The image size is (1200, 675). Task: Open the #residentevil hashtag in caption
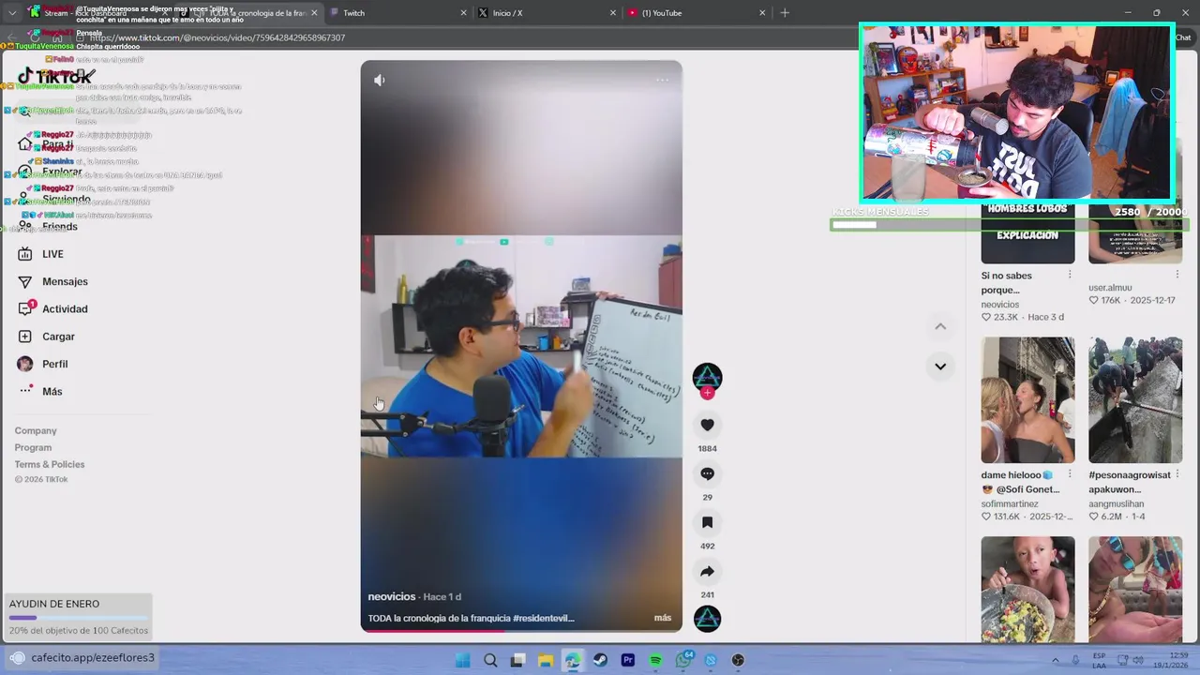pos(543,618)
